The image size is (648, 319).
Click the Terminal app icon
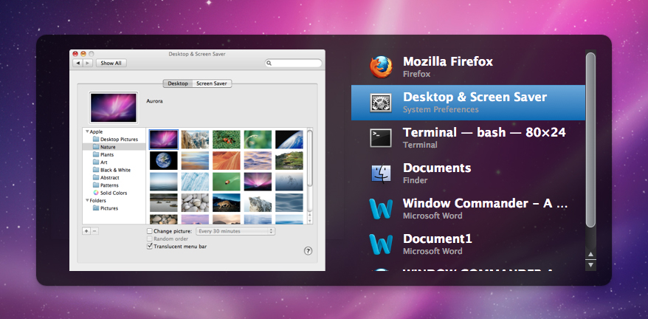pyautogui.click(x=381, y=138)
